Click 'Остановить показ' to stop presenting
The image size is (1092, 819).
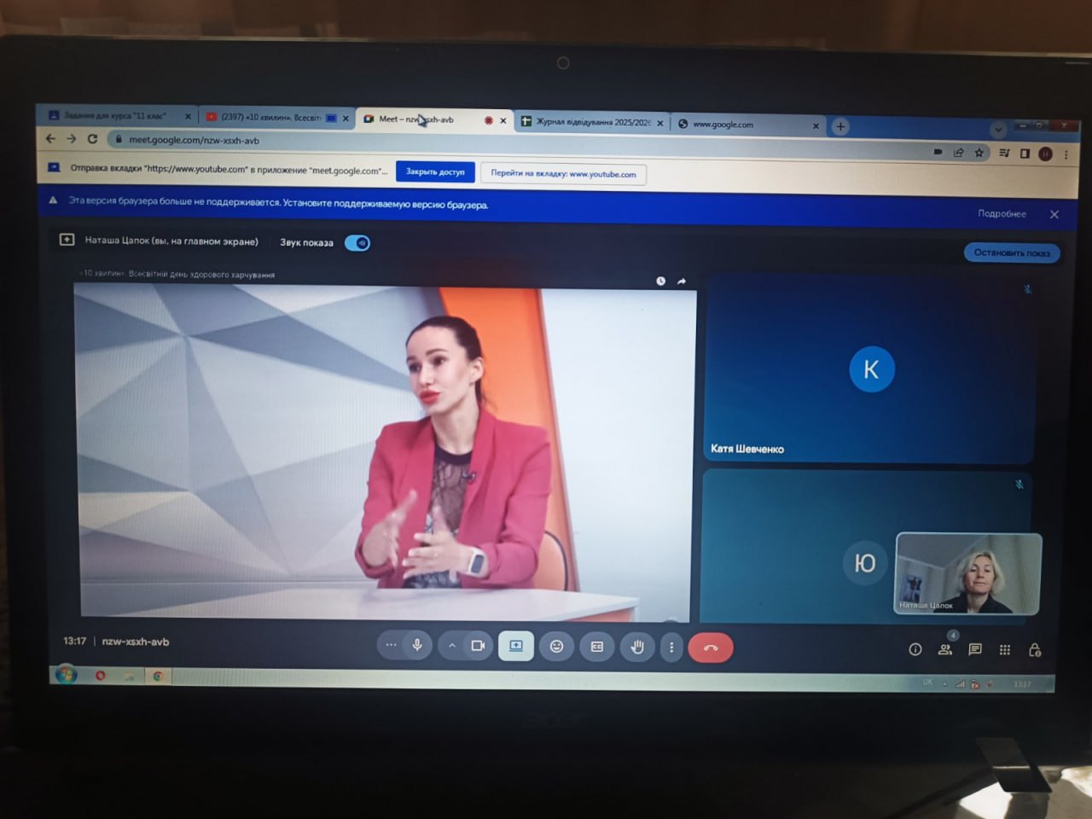tap(1012, 253)
